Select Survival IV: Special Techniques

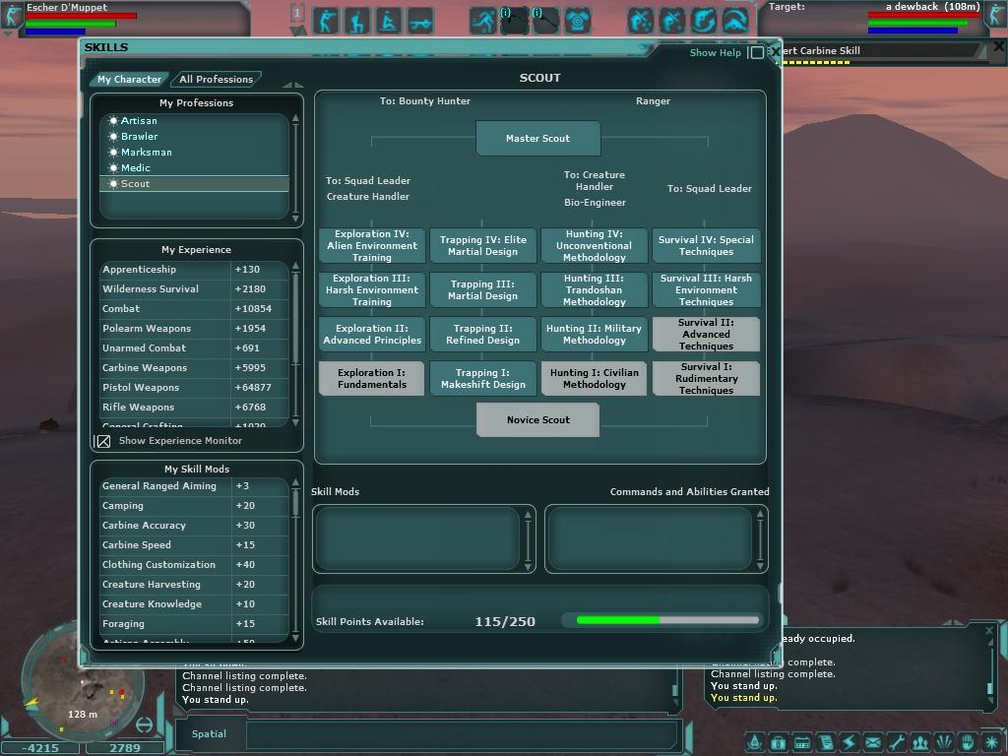click(706, 245)
